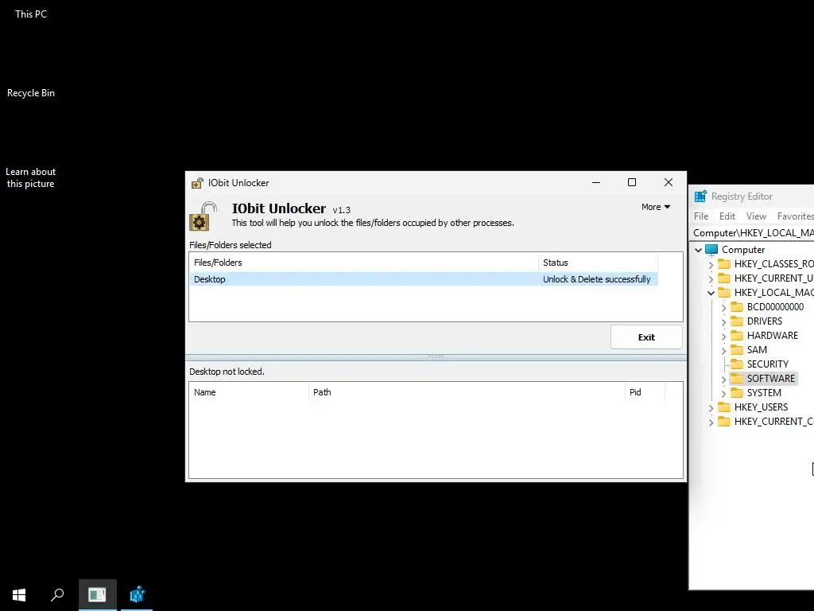Image resolution: width=814 pixels, height=611 pixels.
Task: Click the Status column header
Action: (598, 263)
